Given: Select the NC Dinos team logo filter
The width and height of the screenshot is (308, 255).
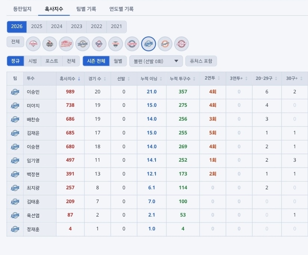Looking at the screenshot, I should [83, 44].
